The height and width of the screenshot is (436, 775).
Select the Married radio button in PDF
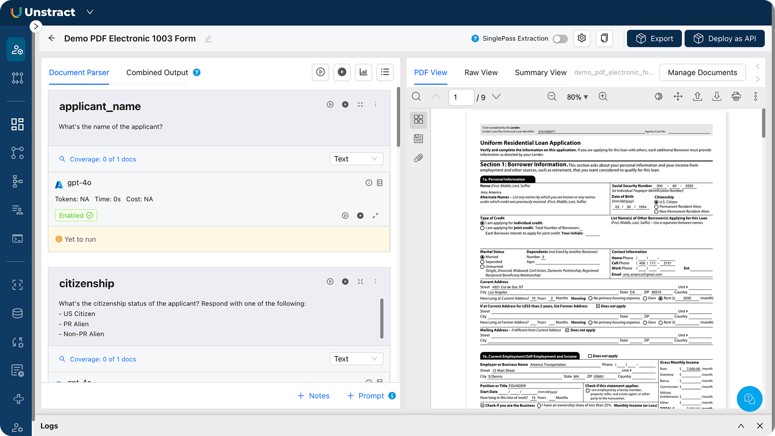[x=482, y=257]
